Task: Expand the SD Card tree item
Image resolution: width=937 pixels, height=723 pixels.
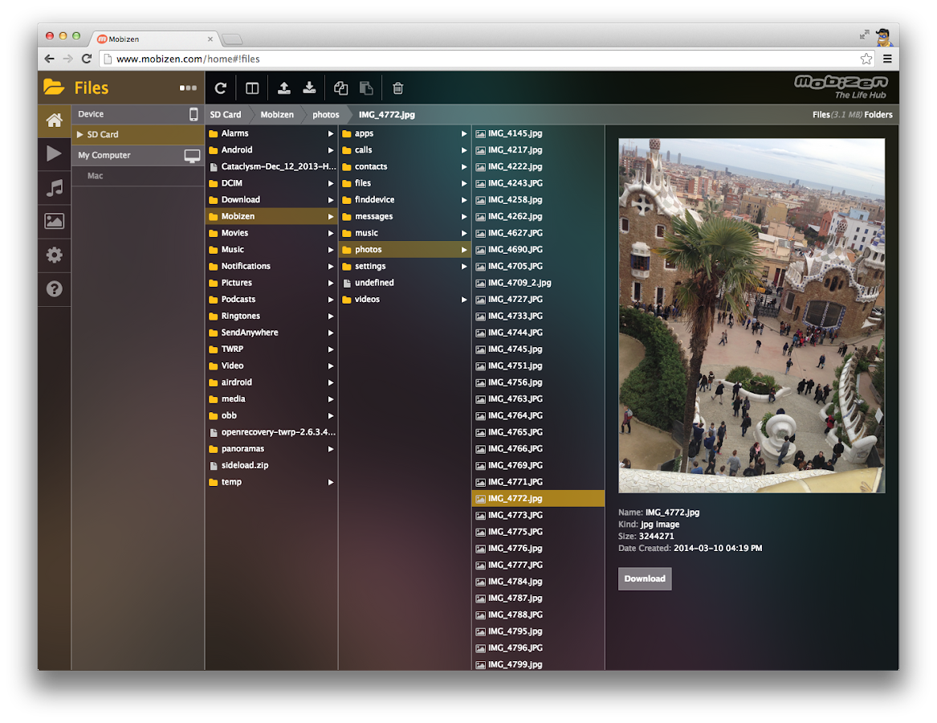Action: [x=80, y=135]
